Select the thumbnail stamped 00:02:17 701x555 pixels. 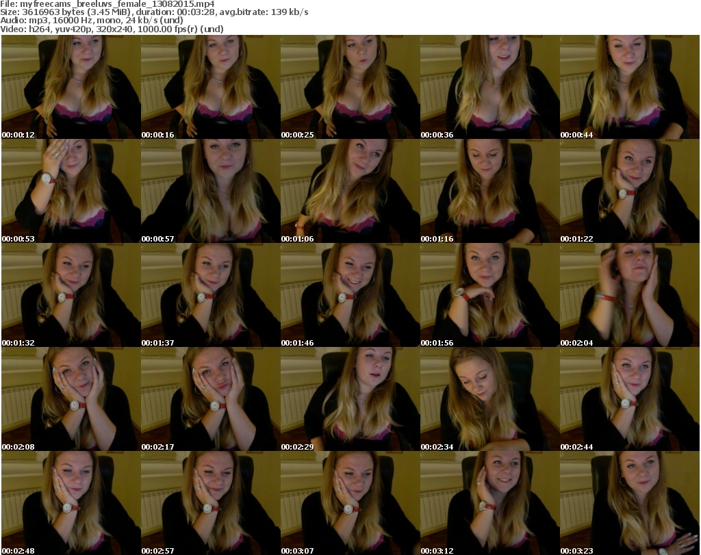click(211, 399)
